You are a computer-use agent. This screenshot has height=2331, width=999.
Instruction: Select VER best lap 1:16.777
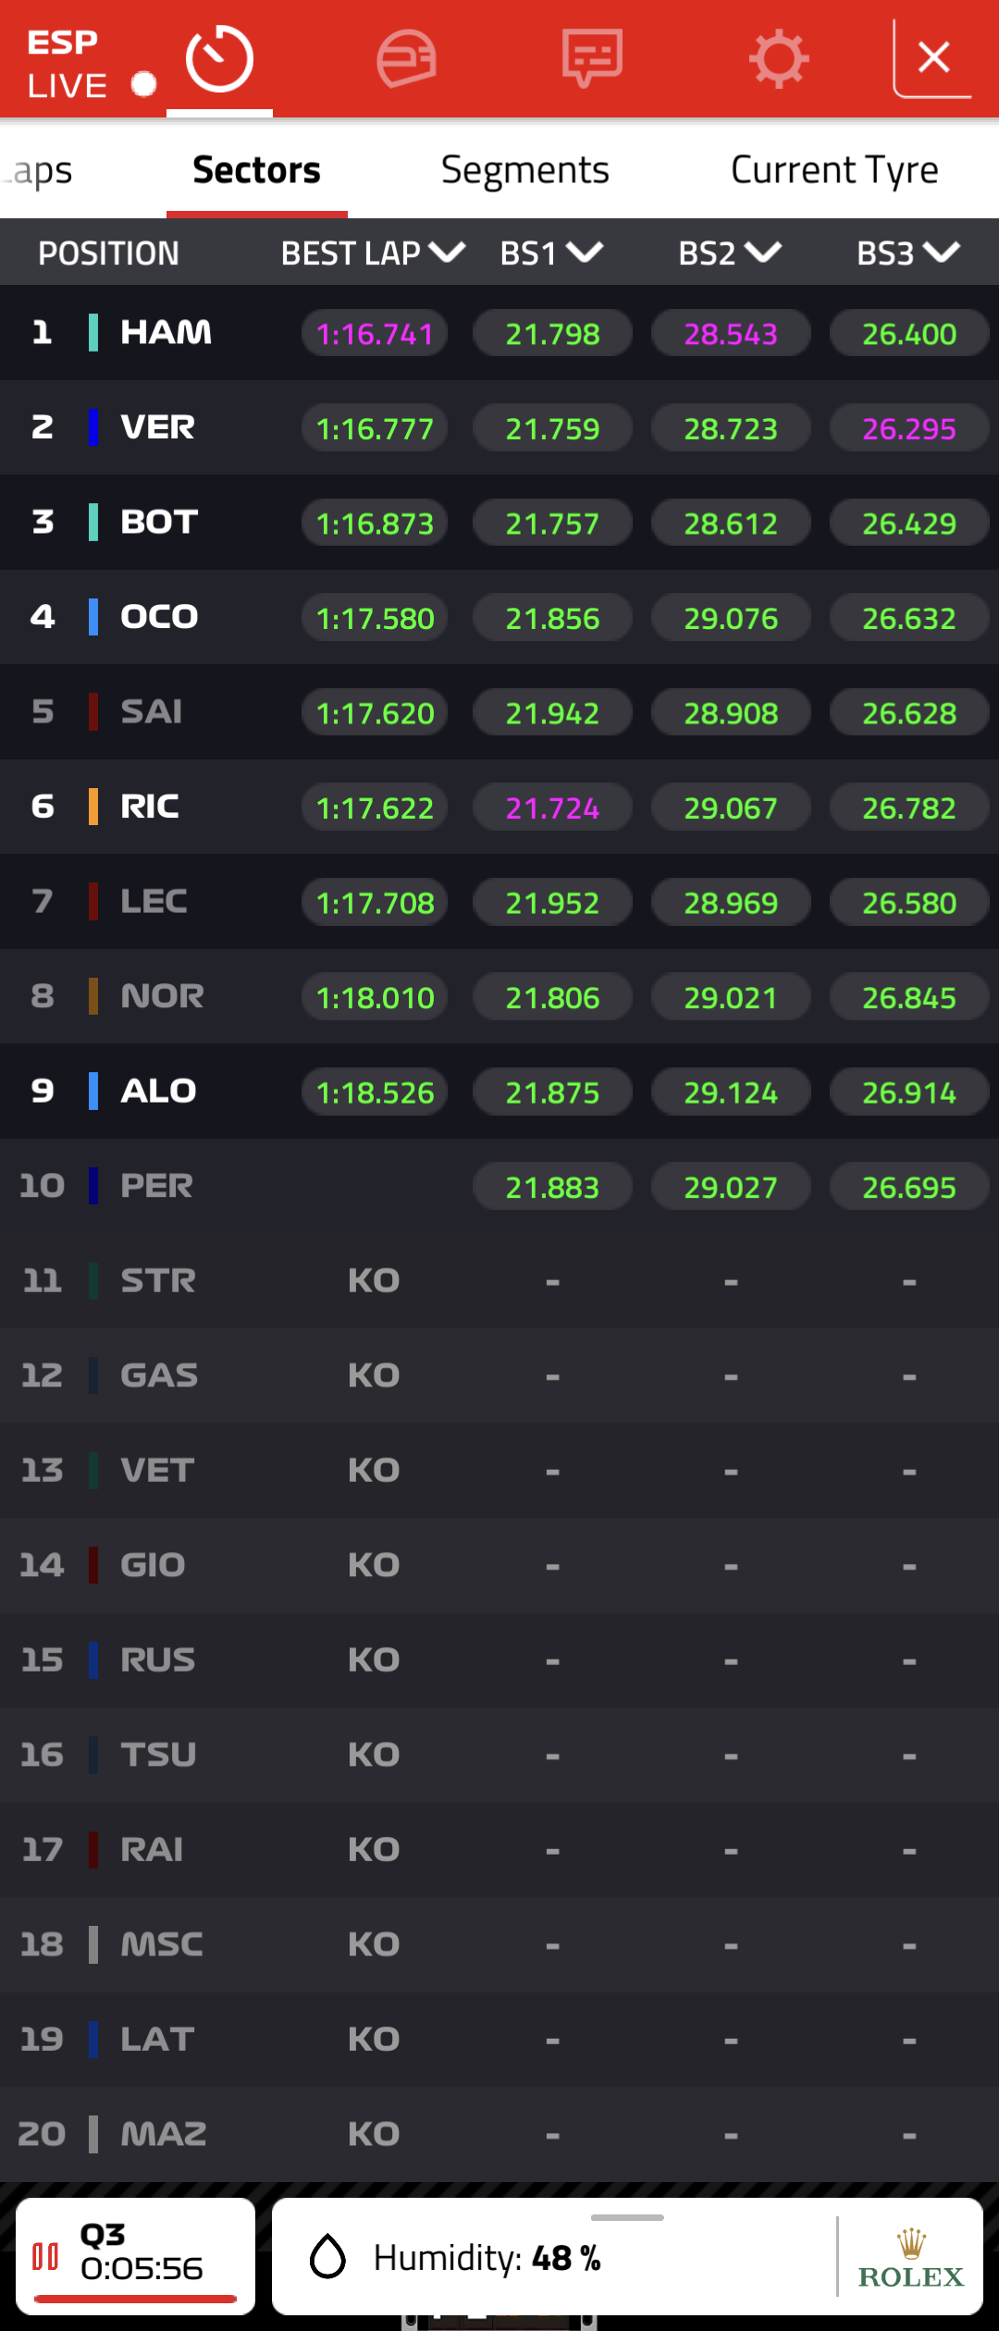point(375,428)
